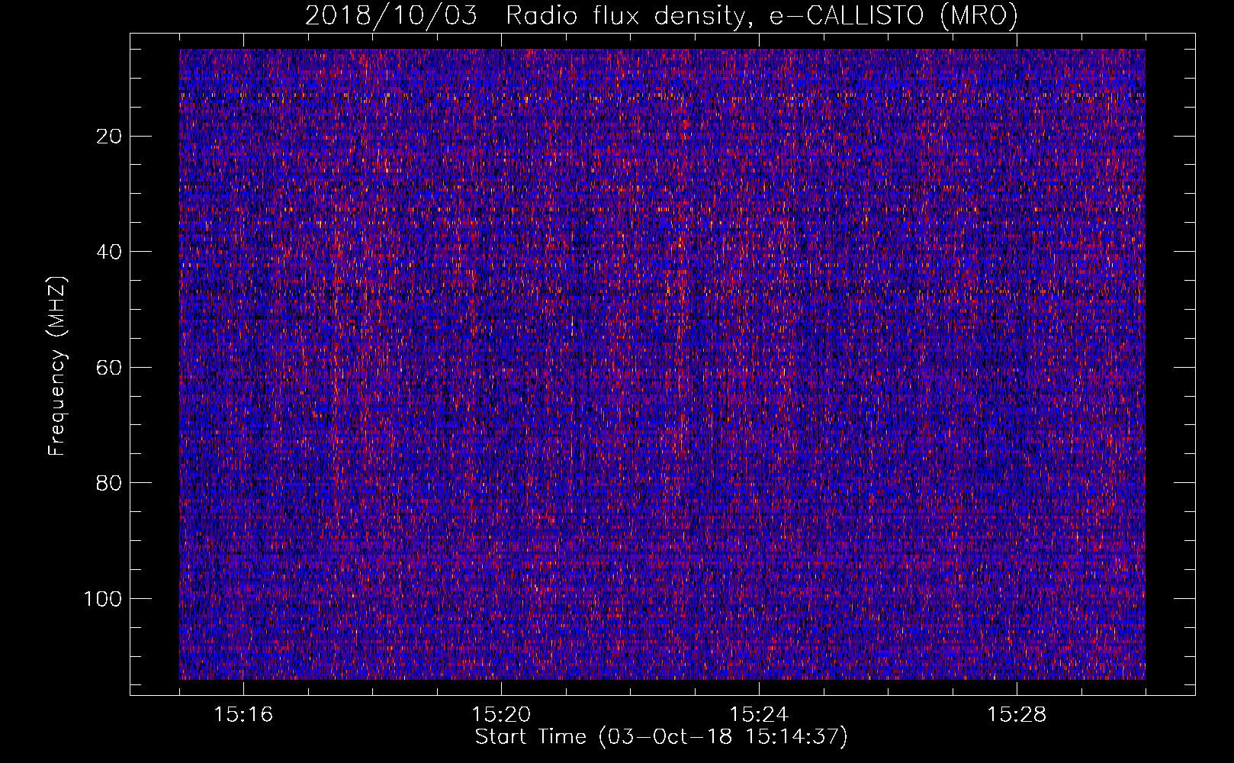Select the 15:20 time tick label

pos(501,715)
